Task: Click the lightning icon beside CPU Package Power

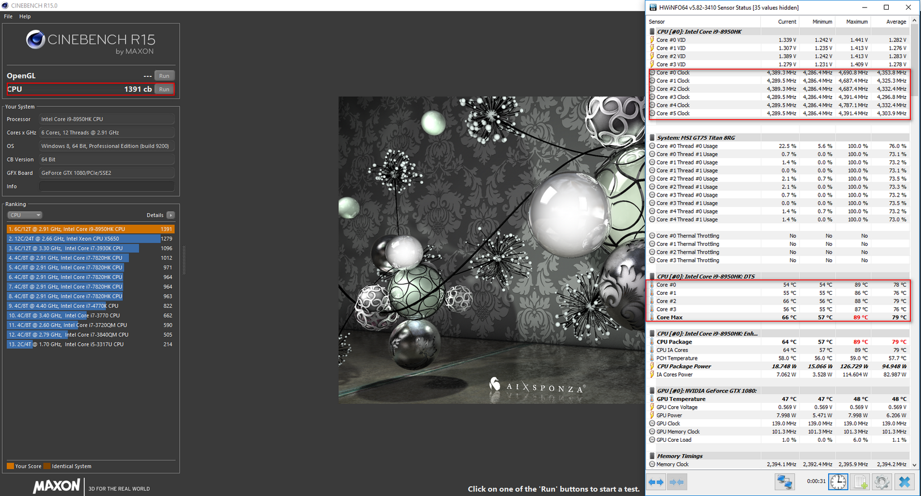Action: point(652,366)
